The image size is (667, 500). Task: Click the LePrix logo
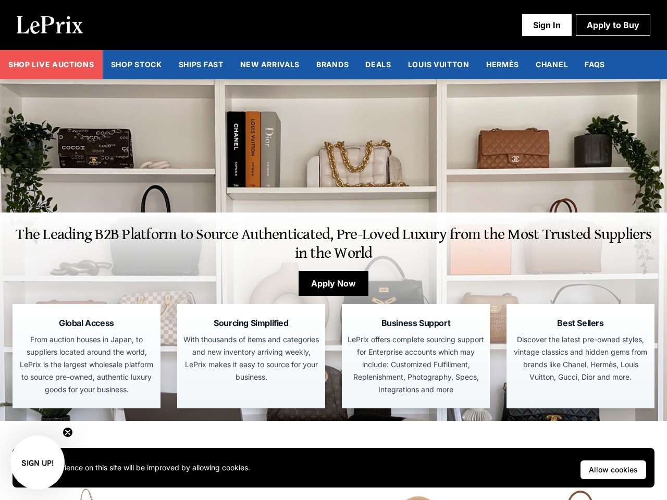click(x=50, y=25)
